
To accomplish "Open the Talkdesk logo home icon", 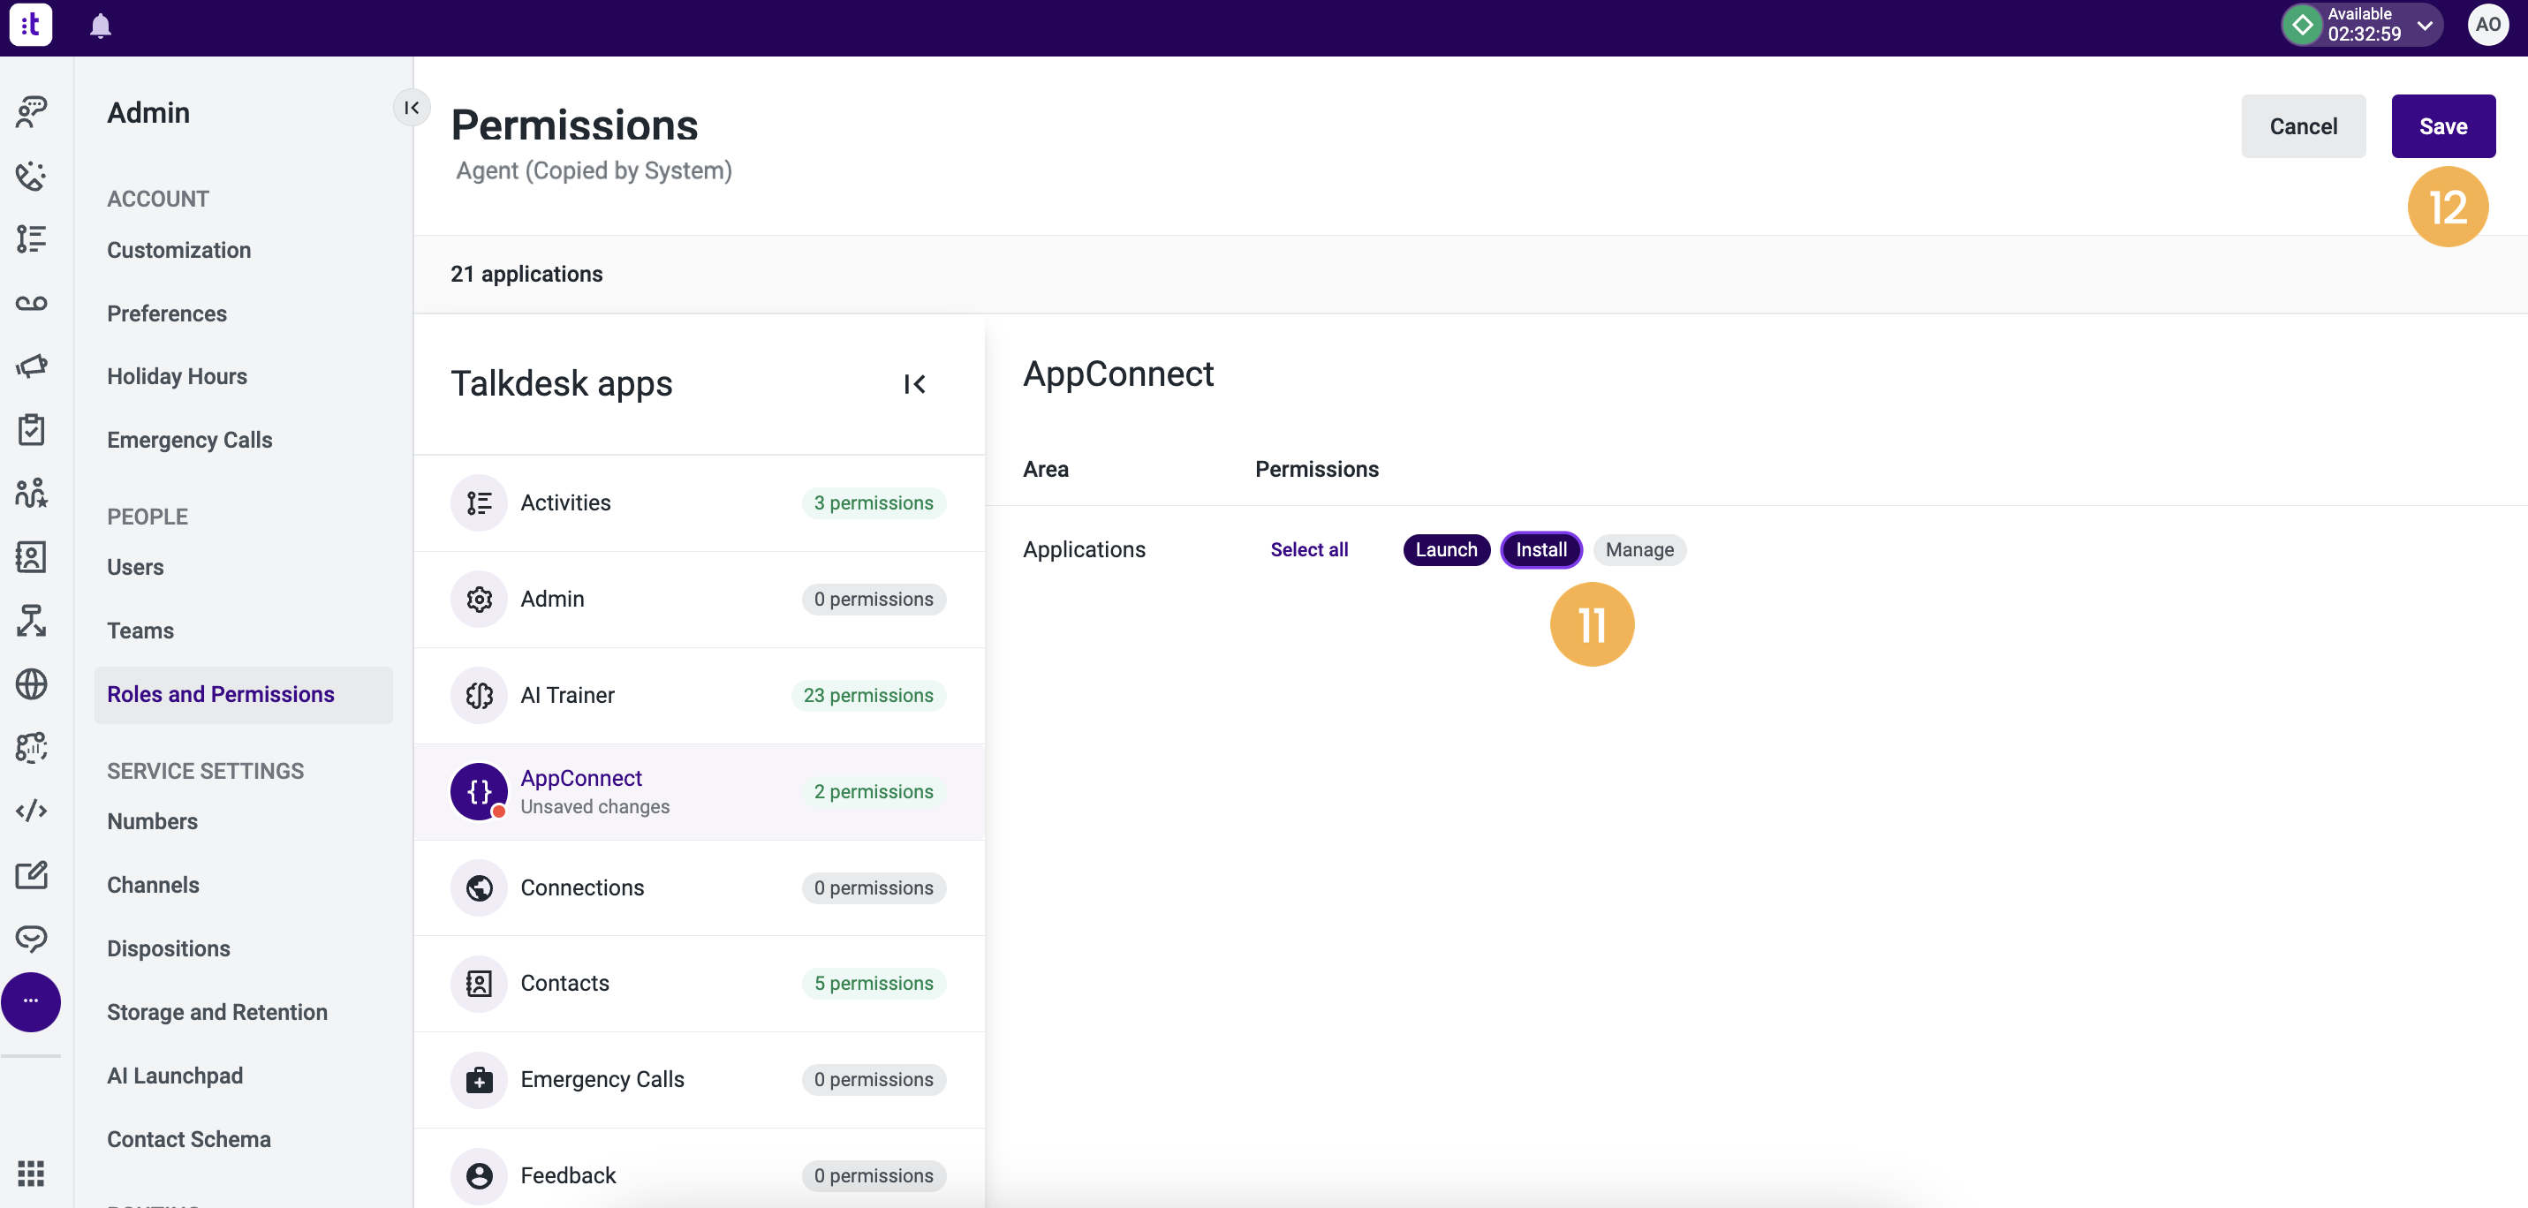I will click(x=30, y=26).
